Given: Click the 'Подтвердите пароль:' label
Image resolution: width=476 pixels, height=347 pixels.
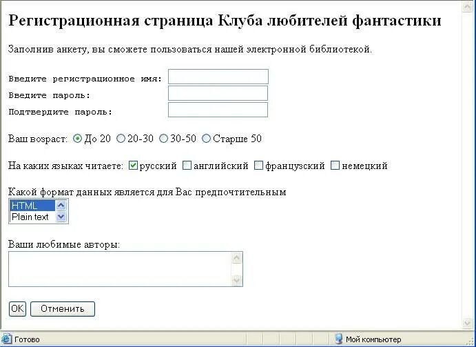Looking at the screenshot, I should click(61, 112).
